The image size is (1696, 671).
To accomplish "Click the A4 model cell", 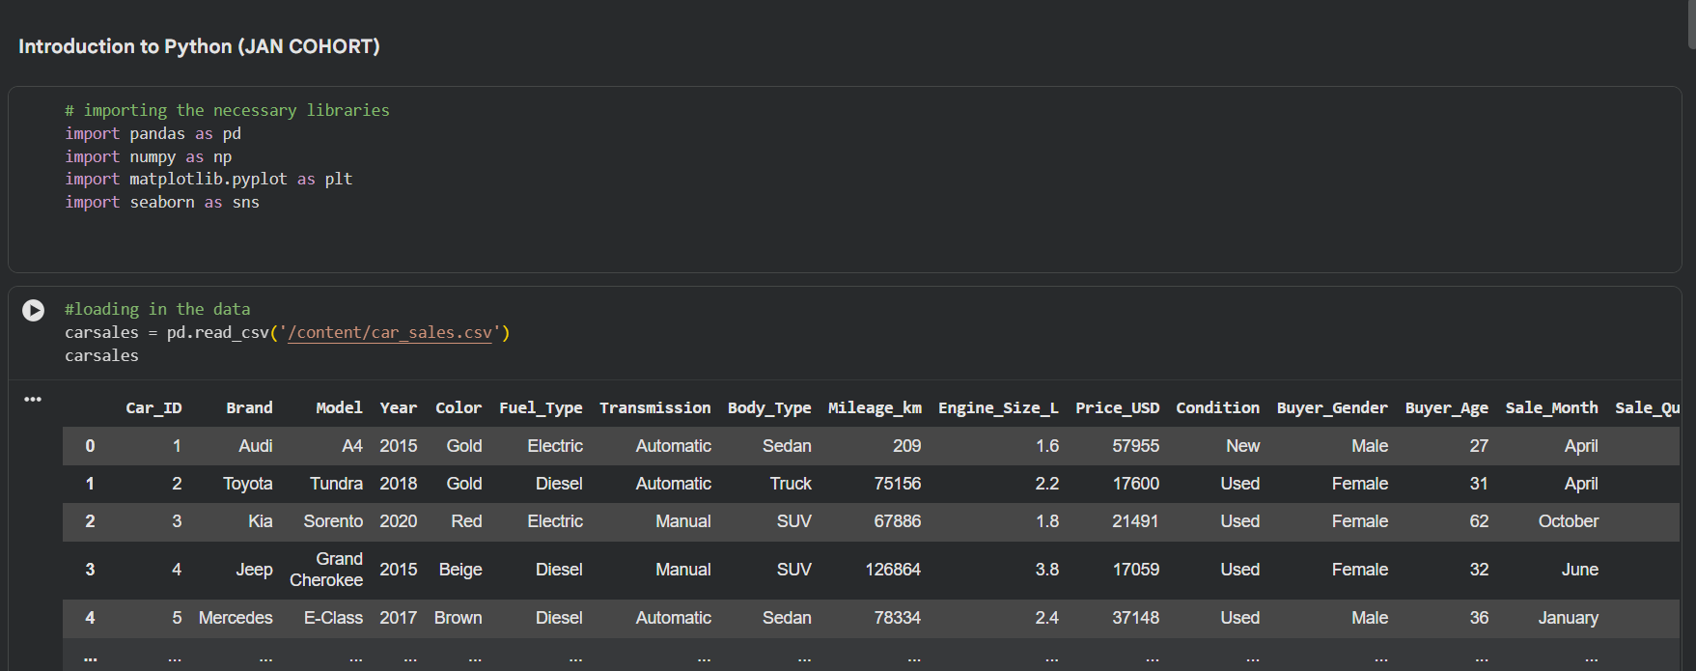I will 352,446.
